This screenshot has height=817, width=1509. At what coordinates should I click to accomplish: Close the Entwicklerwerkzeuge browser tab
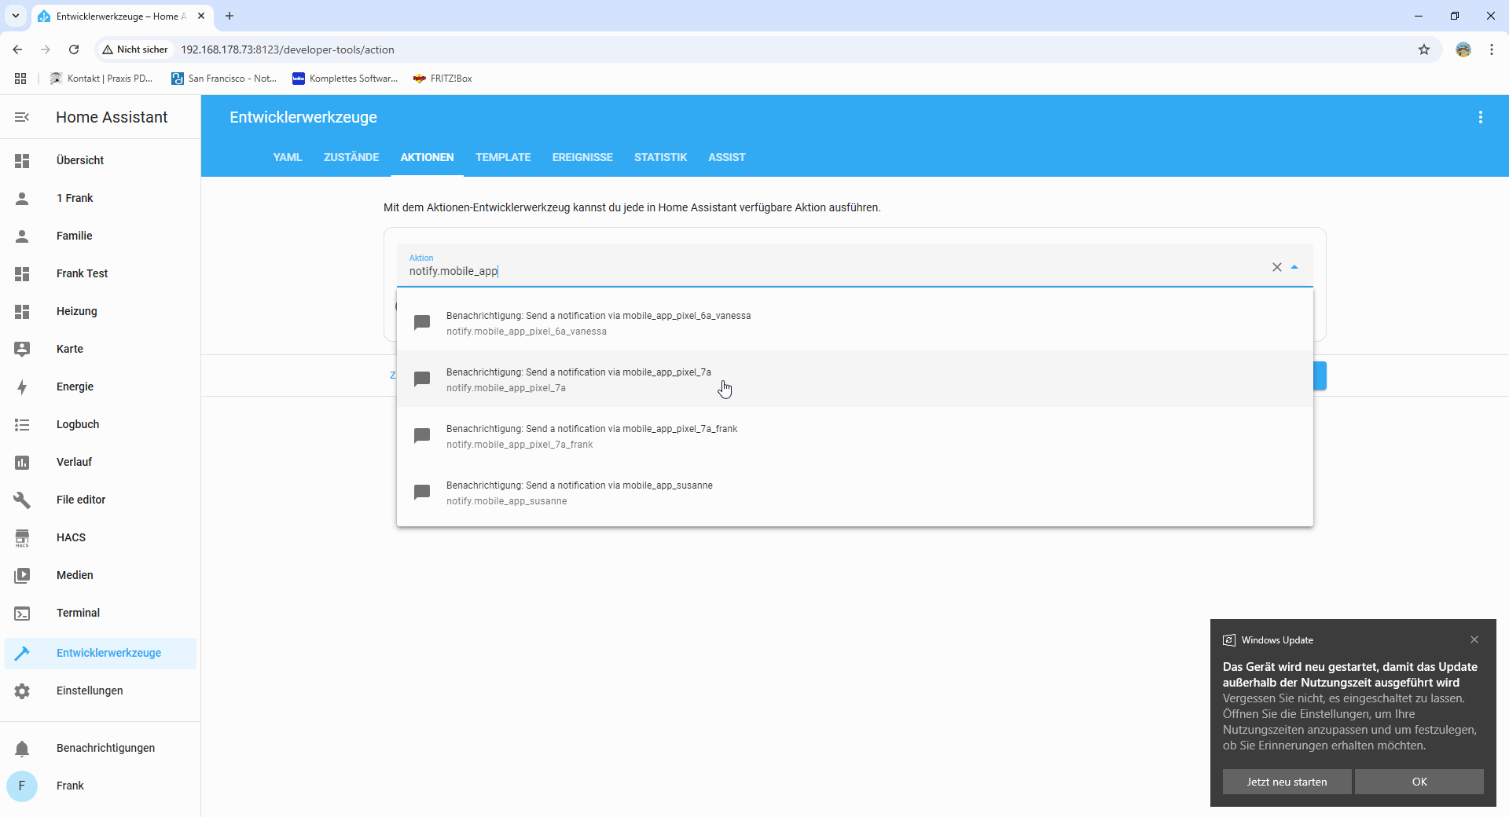point(201,16)
